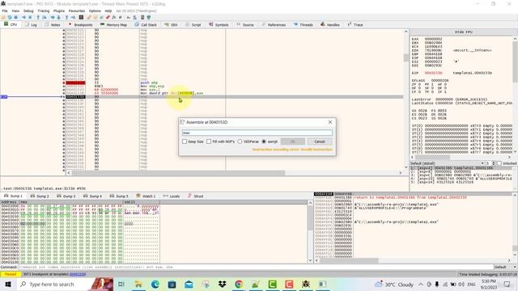Open the Calculator toolbar icon
Image resolution: width=518 pixels, height=291 pixels.
click(x=142, y=17)
